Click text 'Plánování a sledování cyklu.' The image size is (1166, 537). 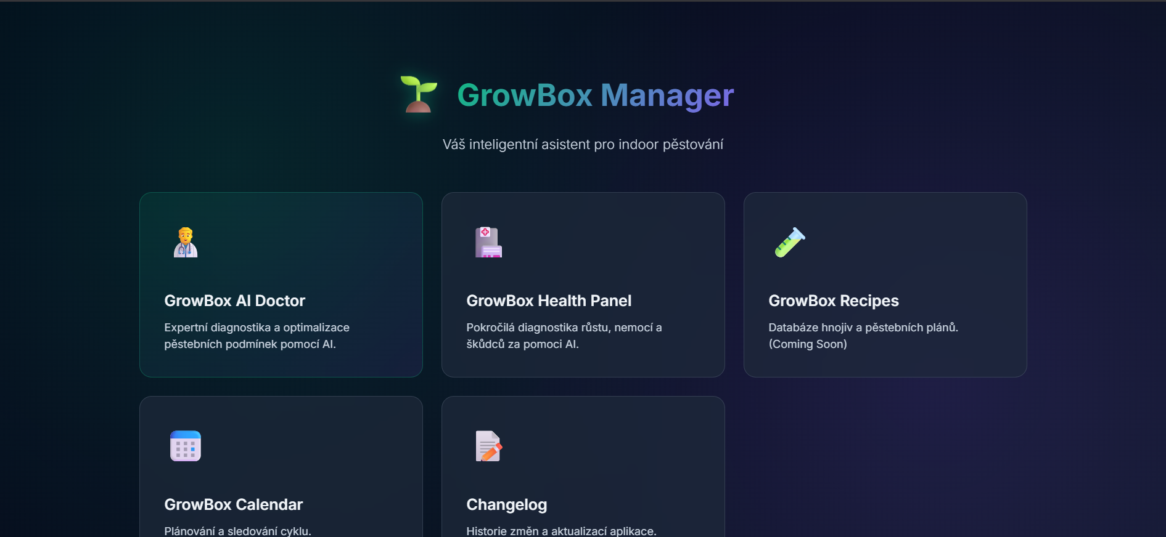click(x=237, y=531)
